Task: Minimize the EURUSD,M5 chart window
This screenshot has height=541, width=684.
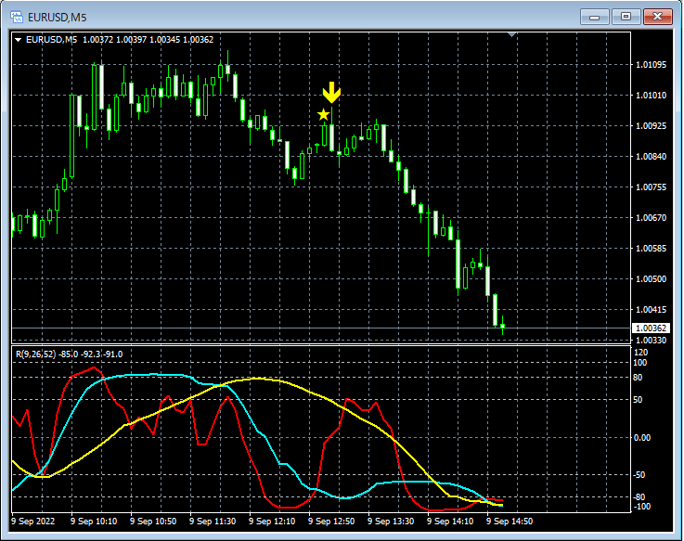Action: [594, 17]
